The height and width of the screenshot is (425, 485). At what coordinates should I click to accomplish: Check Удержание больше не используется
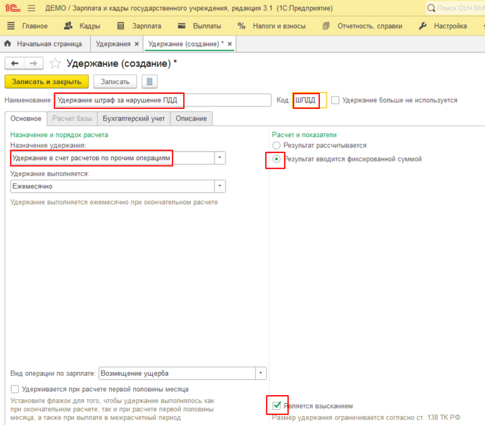coord(335,100)
